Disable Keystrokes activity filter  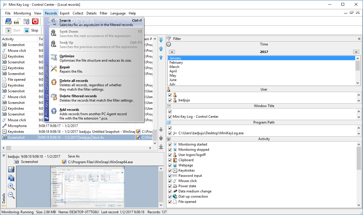[170, 170]
